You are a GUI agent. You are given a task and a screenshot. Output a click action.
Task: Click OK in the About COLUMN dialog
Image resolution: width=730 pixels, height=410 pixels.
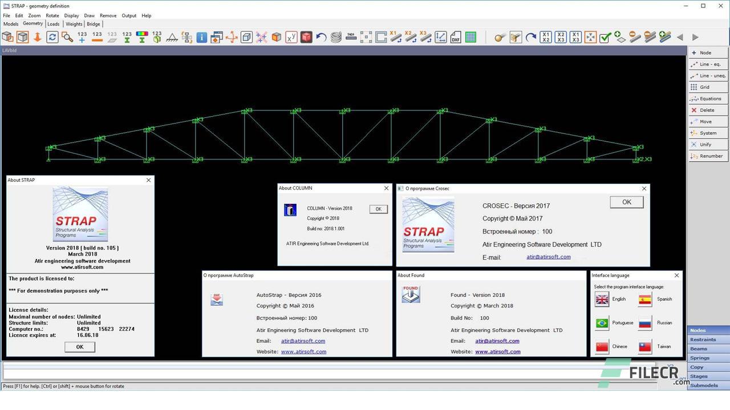point(379,209)
